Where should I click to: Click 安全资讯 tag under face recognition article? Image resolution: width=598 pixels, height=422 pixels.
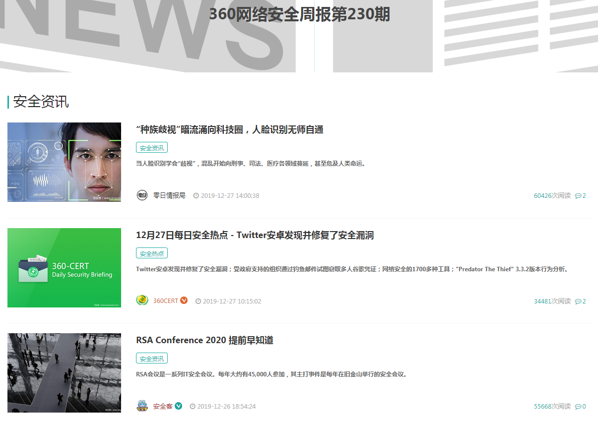(x=152, y=147)
